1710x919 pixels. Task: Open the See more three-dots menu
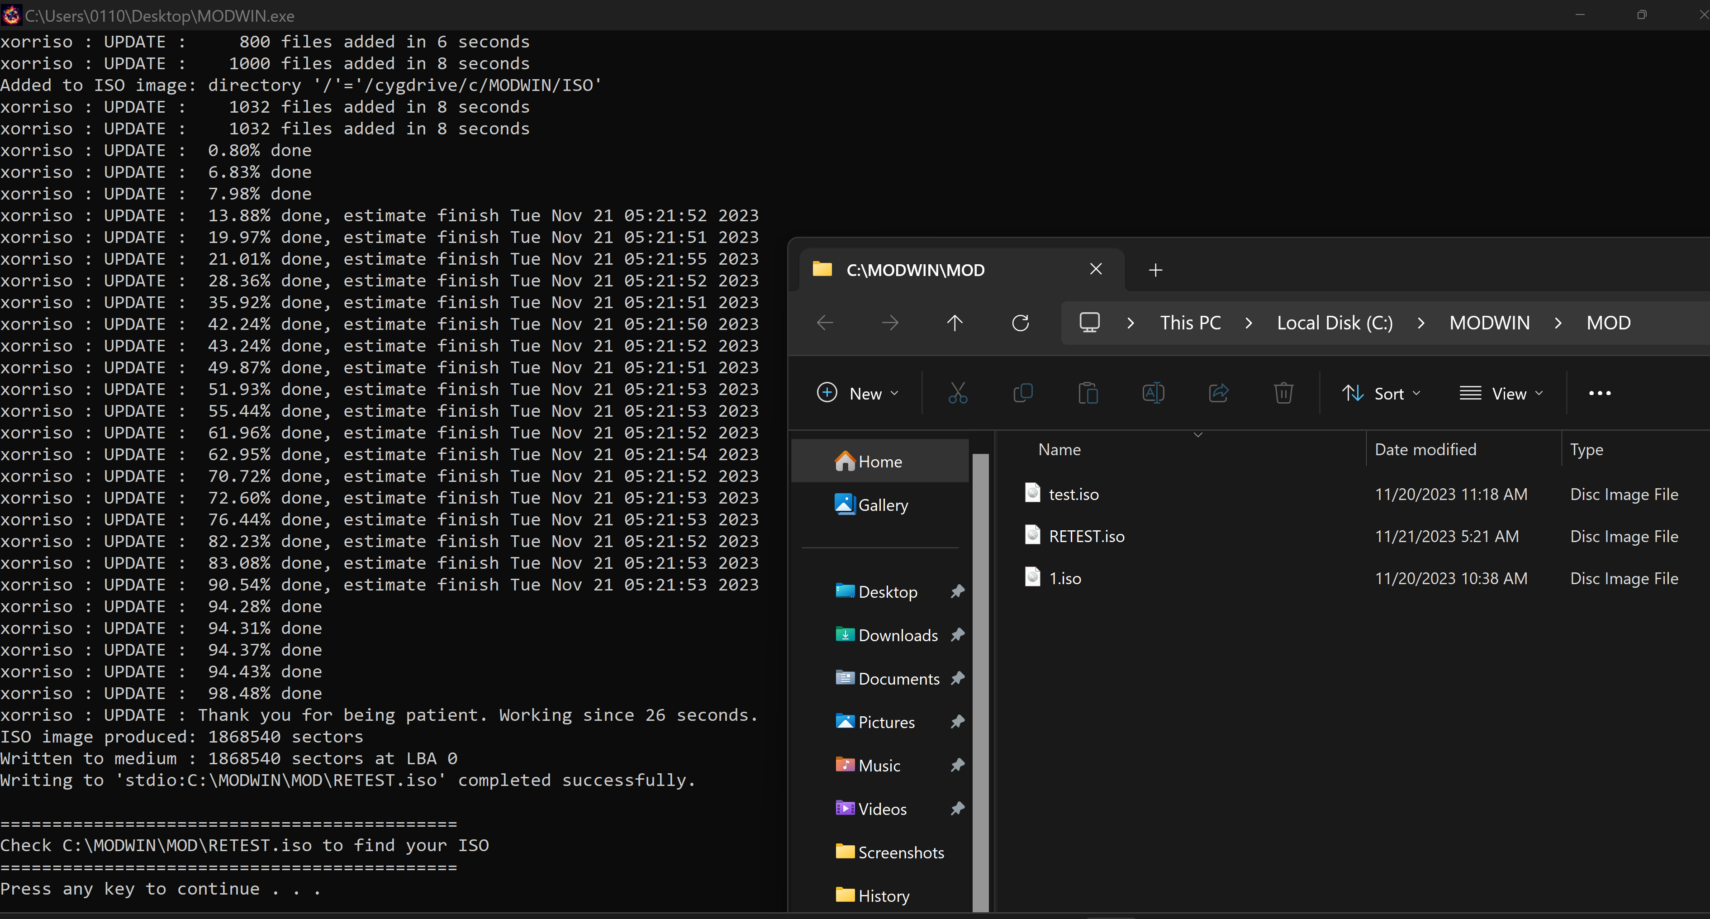[x=1600, y=393]
